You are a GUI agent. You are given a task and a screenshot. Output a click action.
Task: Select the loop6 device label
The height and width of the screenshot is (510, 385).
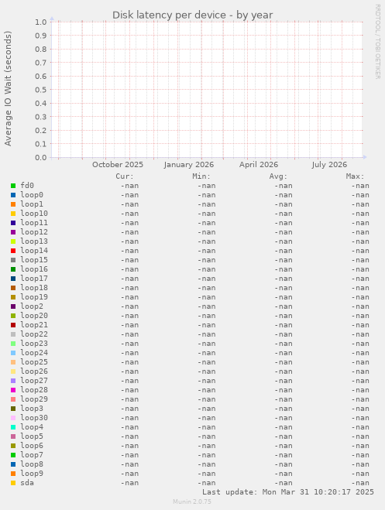coord(32,446)
